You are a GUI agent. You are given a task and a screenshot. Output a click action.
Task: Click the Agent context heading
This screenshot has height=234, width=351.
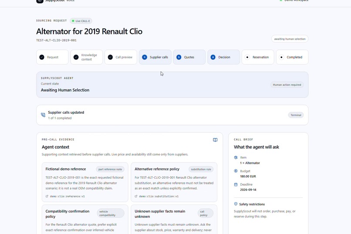click(55, 147)
